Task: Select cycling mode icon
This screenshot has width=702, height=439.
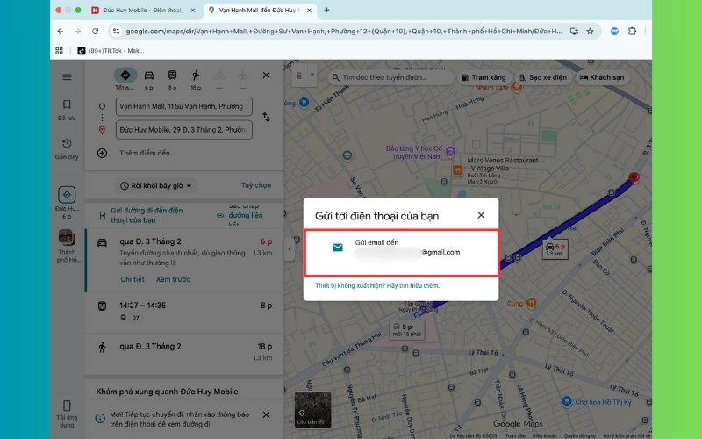Action: click(x=218, y=76)
